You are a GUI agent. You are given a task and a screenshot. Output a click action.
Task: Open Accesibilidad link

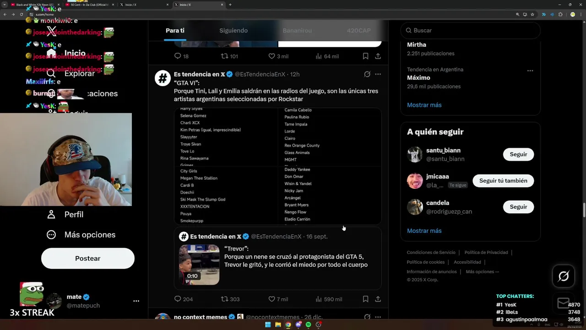pos(467,262)
